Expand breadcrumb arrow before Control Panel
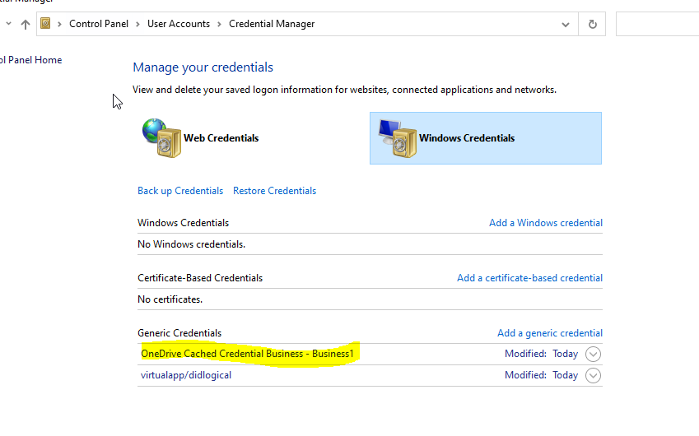699x436 pixels. [59, 24]
